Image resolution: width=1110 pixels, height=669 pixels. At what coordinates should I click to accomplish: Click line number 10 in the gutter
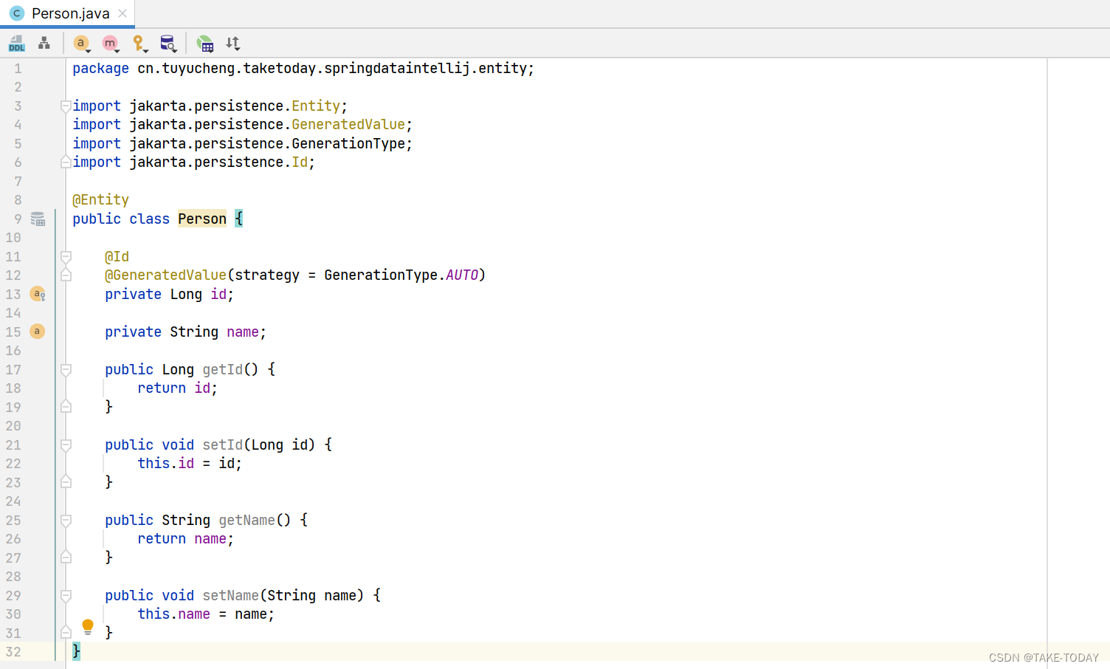point(13,238)
